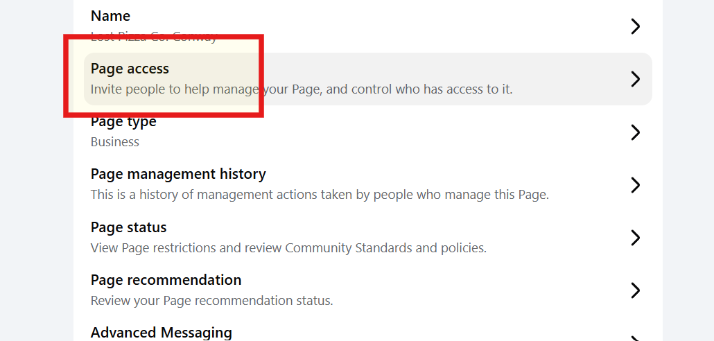
Task: Click the partially visible Advanced Messaging chevron
Action: pos(635,338)
